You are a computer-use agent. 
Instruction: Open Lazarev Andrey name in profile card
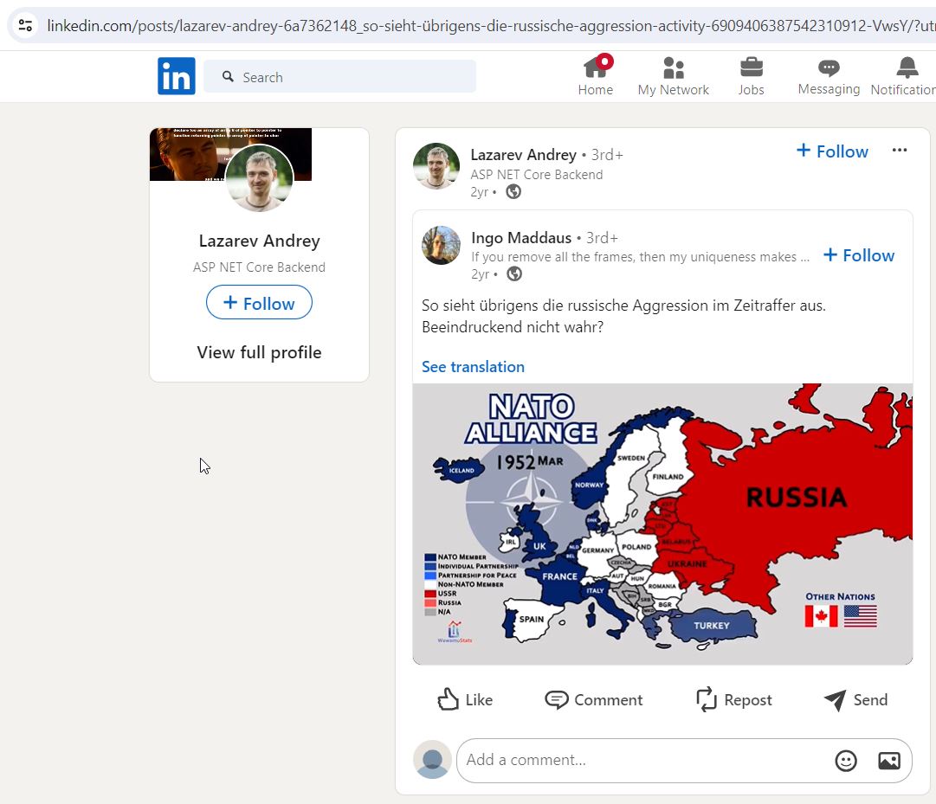point(259,241)
